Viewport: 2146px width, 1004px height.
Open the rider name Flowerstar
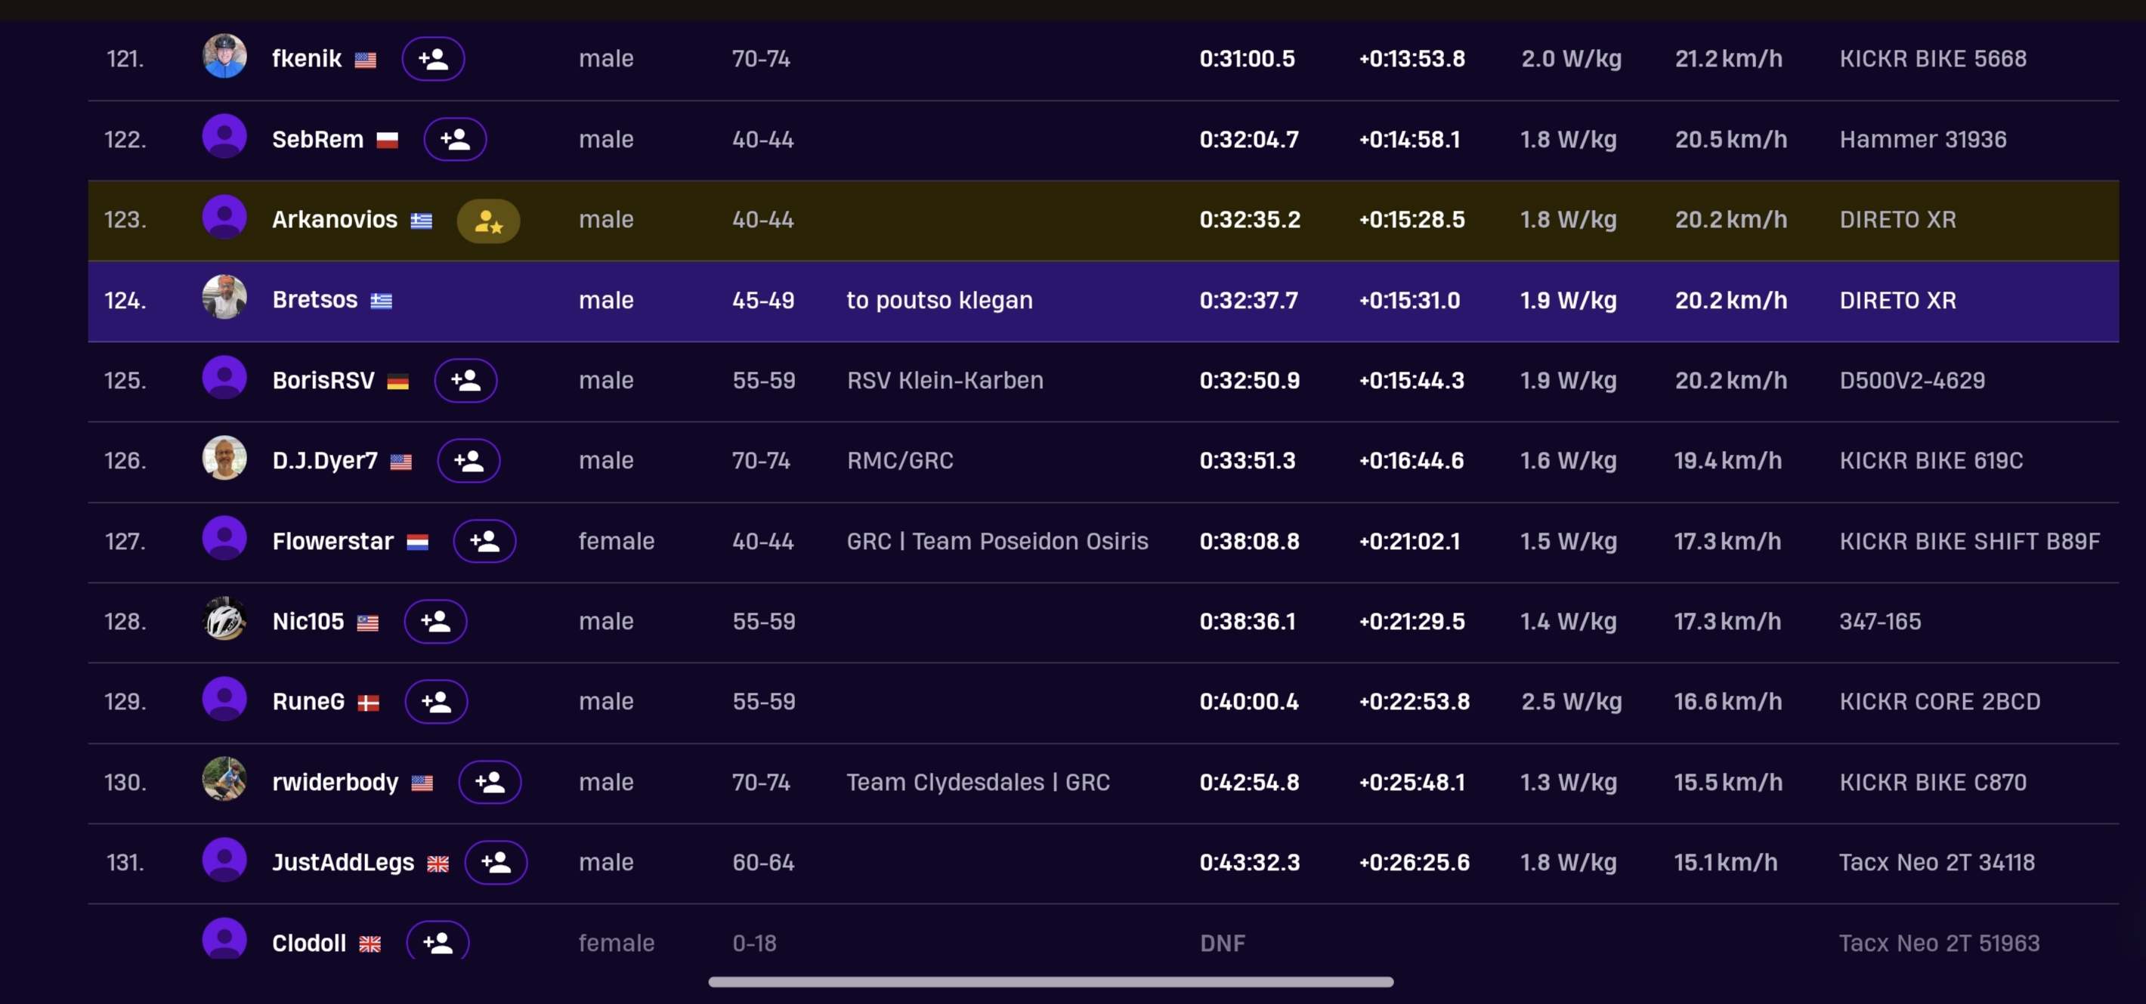(x=332, y=542)
